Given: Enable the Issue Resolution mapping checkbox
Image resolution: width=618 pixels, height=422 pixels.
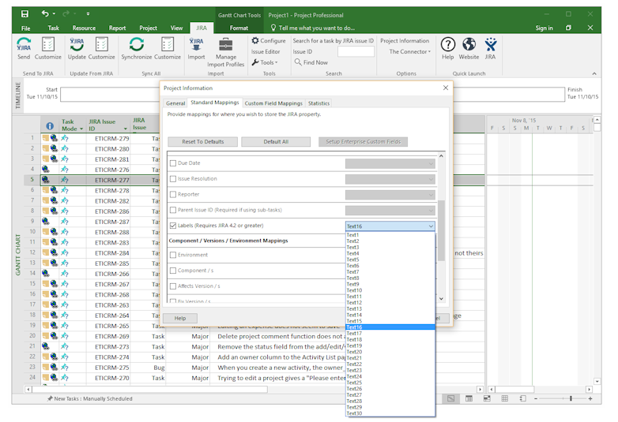Looking at the screenshot, I should [x=172, y=178].
